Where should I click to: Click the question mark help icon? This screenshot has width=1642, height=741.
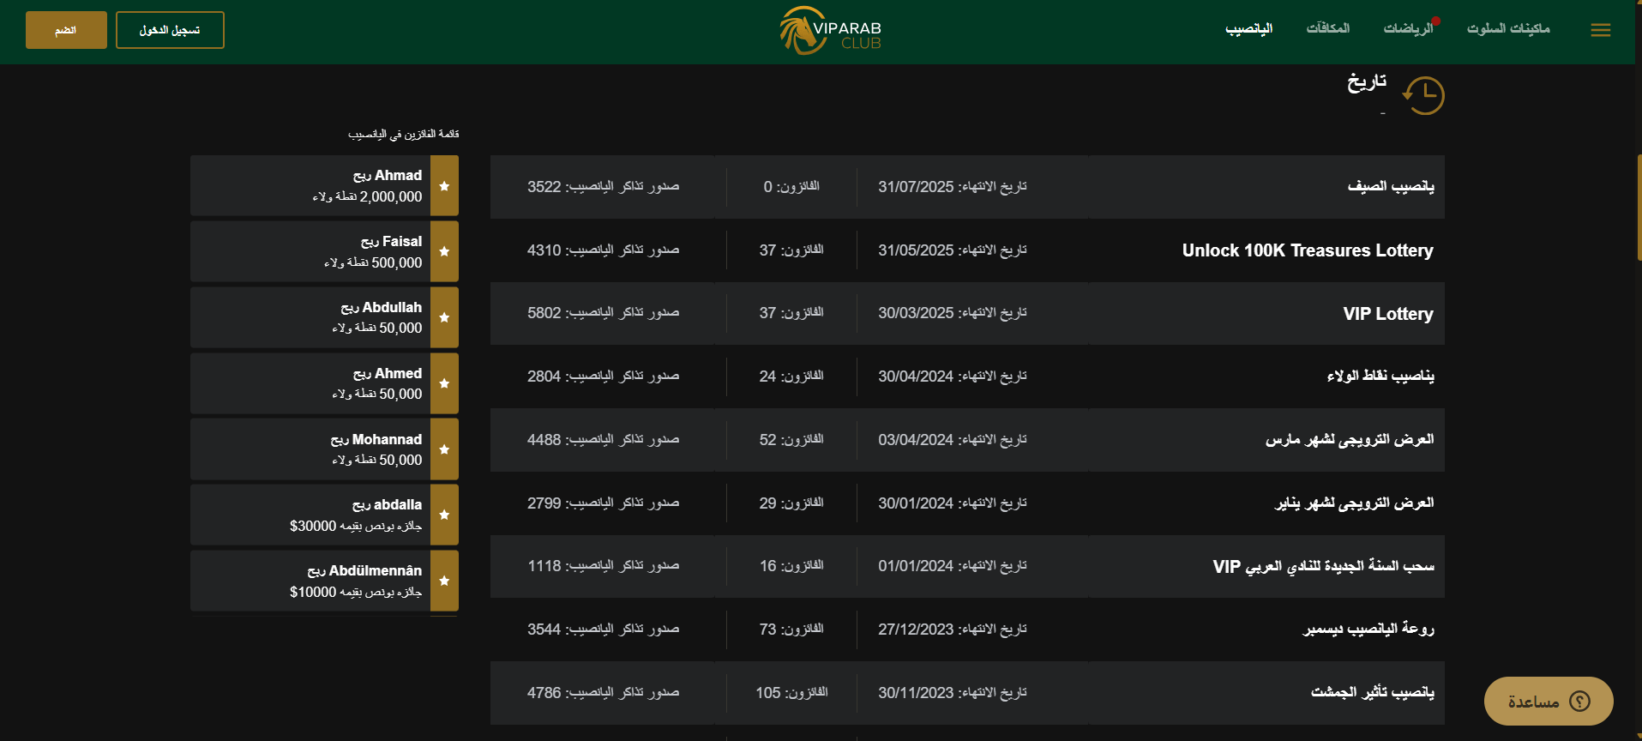(x=1579, y=702)
